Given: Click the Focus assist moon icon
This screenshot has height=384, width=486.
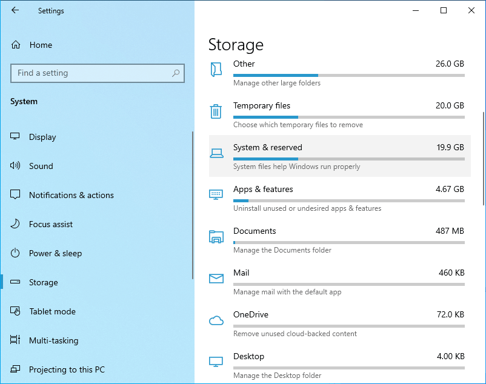Looking at the screenshot, I should [x=15, y=223].
